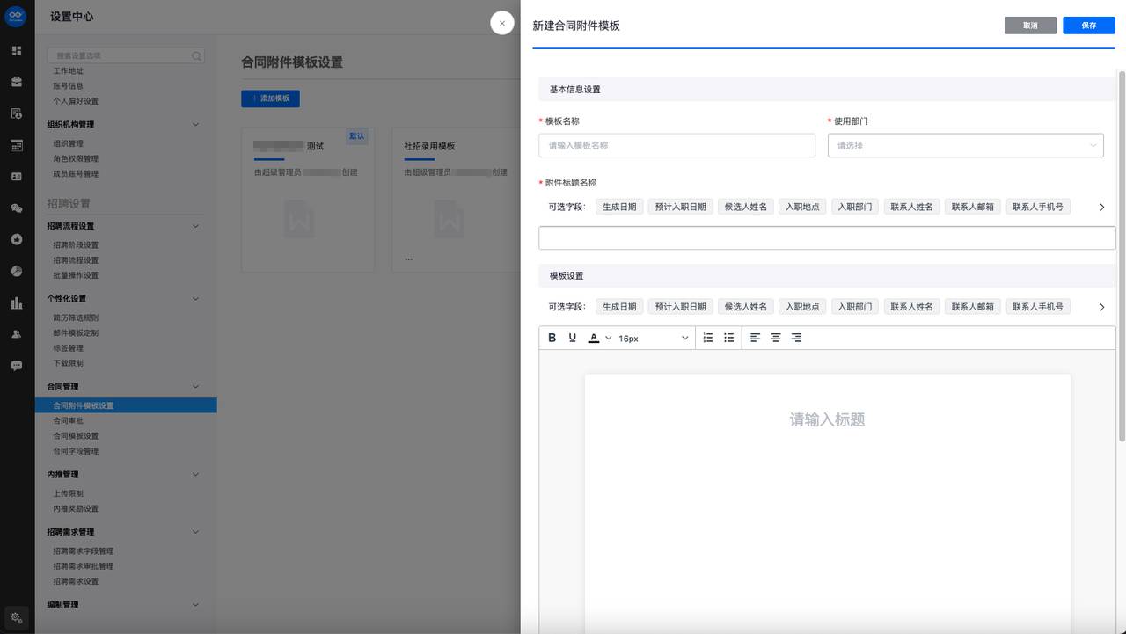Insert a bulleted list in the editor
Screen dimensions: 1126x634
[x=729, y=338]
